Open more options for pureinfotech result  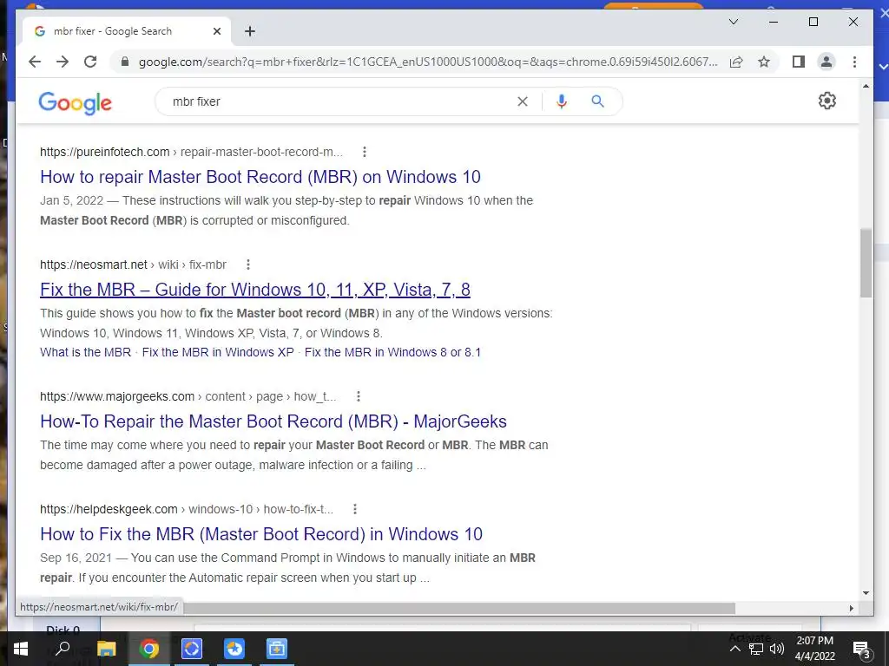[x=365, y=152]
